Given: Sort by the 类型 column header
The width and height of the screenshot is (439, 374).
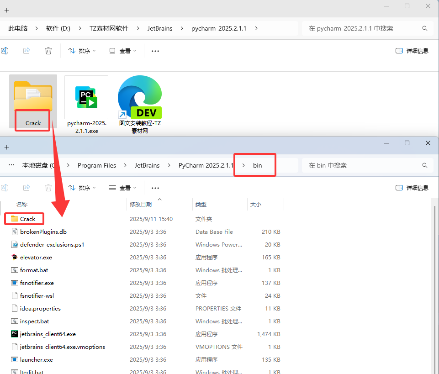Looking at the screenshot, I should click(x=201, y=205).
